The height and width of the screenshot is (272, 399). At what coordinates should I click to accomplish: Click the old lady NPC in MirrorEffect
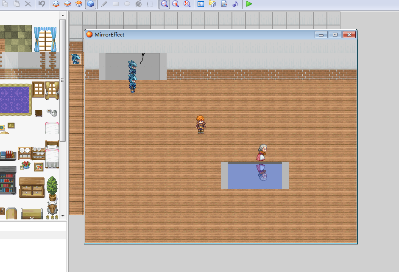(x=262, y=153)
